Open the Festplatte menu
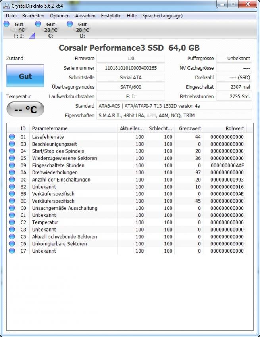 point(111,16)
